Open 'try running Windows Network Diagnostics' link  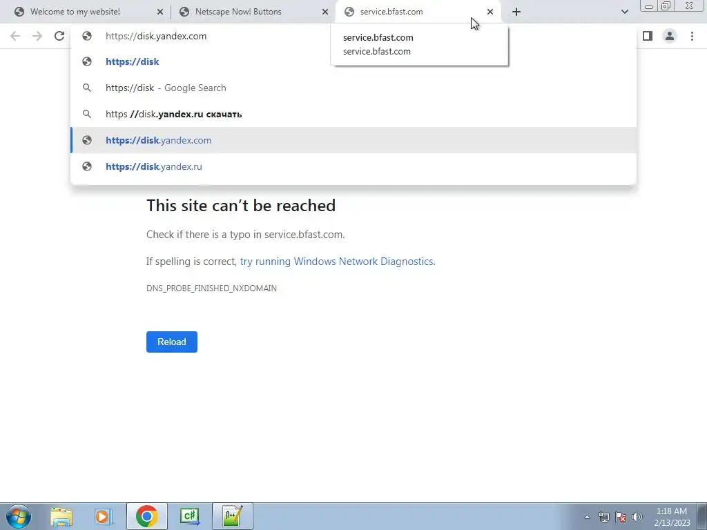(337, 262)
